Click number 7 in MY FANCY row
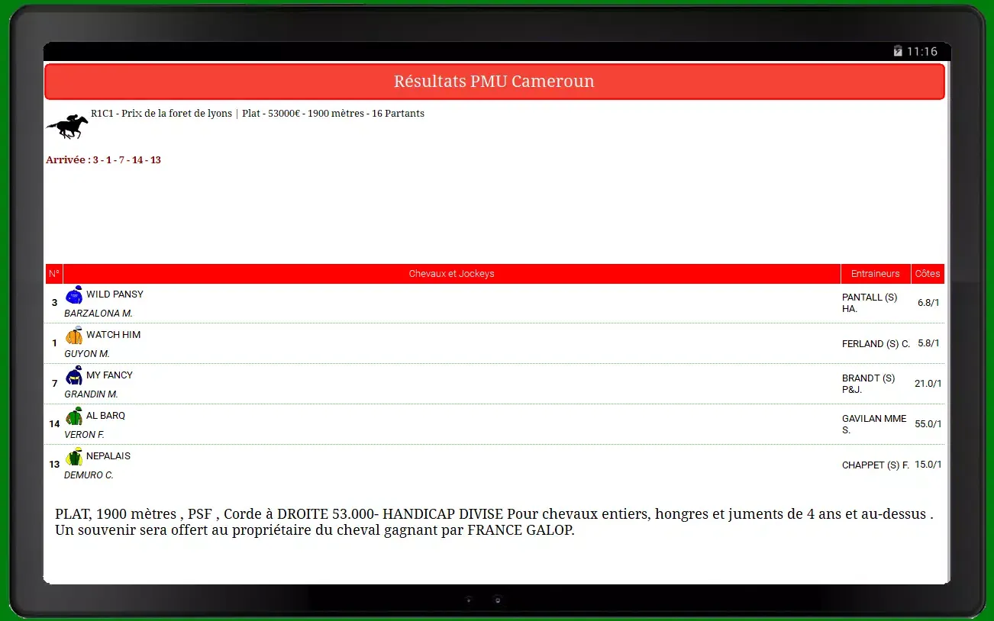The image size is (994, 621). 54,384
